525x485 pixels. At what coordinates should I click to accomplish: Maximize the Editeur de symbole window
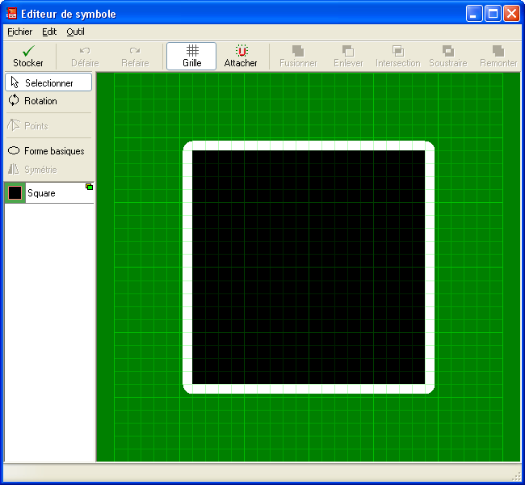pos(493,14)
